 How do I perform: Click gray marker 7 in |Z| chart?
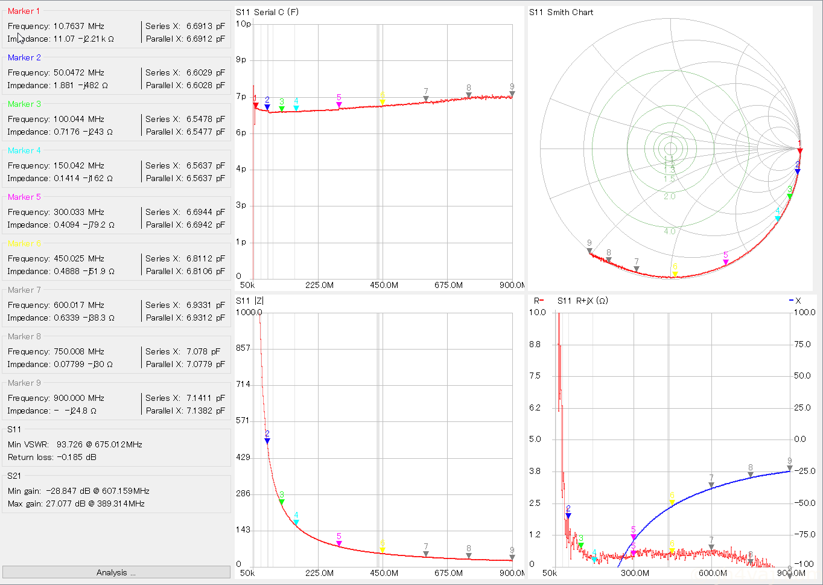pyautogui.click(x=426, y=554)
